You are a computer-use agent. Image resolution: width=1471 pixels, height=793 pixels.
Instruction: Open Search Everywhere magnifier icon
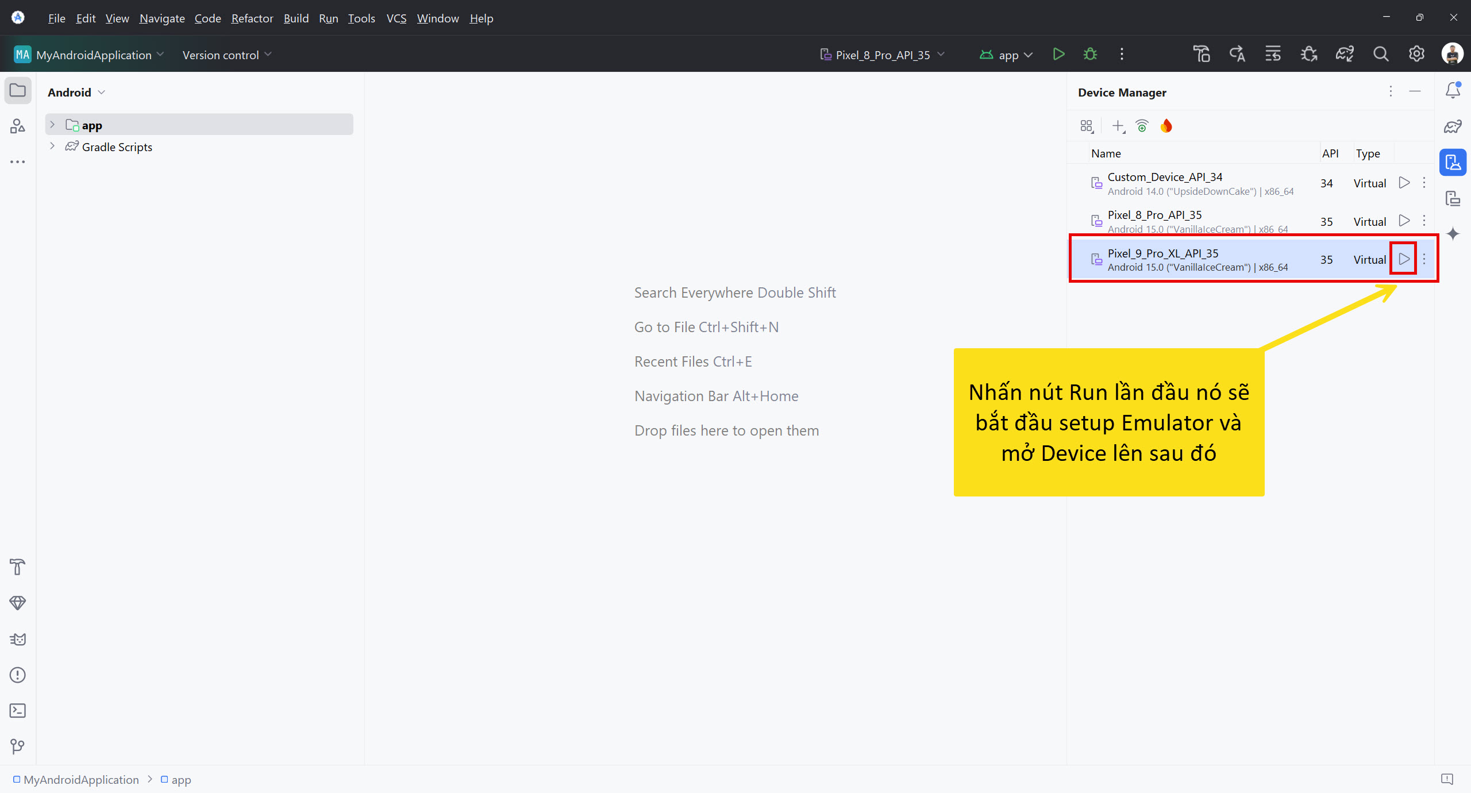coord(1381,55)
